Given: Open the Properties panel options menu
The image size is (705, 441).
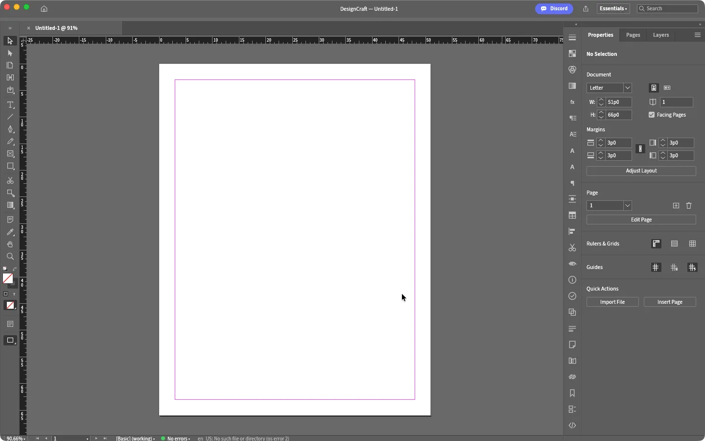Looking at the screenshot, I should coord(698,35).
